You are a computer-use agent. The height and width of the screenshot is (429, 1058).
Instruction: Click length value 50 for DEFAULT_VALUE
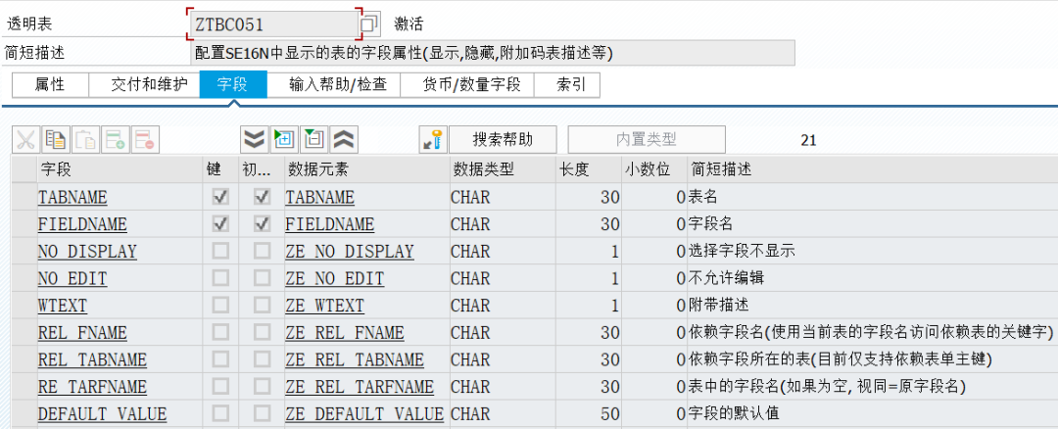(609, 413)
